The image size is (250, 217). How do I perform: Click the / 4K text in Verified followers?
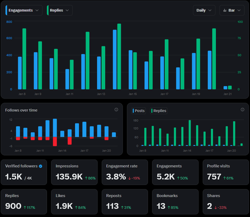28,178
